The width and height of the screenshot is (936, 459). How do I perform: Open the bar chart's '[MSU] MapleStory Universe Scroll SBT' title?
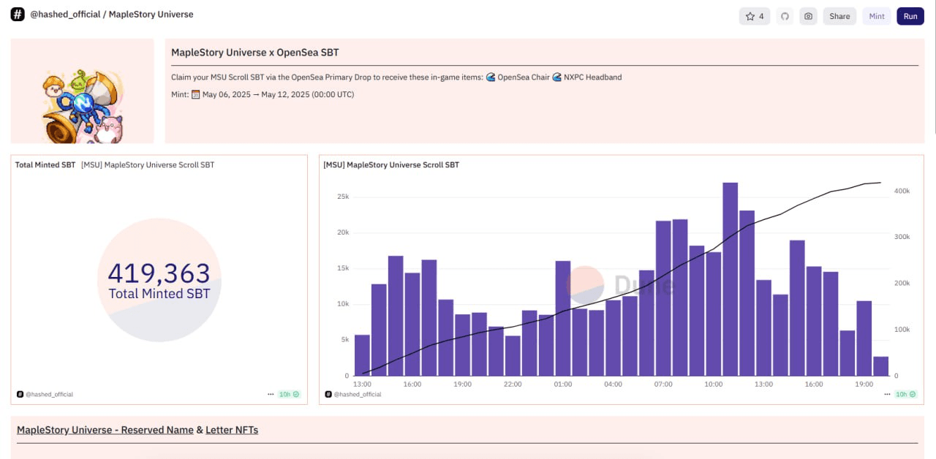pyautogui.click(x=391, y=165)
